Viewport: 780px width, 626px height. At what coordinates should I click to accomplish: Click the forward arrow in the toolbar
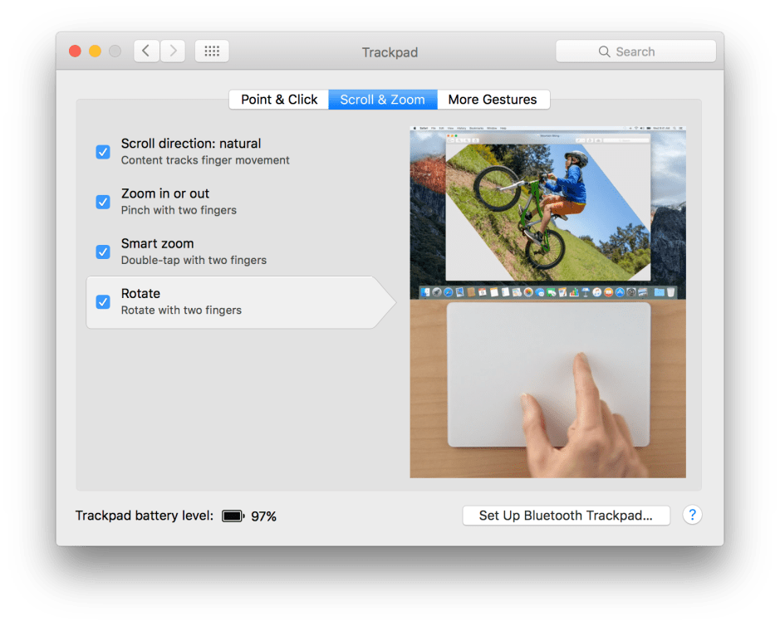(173, 51)
